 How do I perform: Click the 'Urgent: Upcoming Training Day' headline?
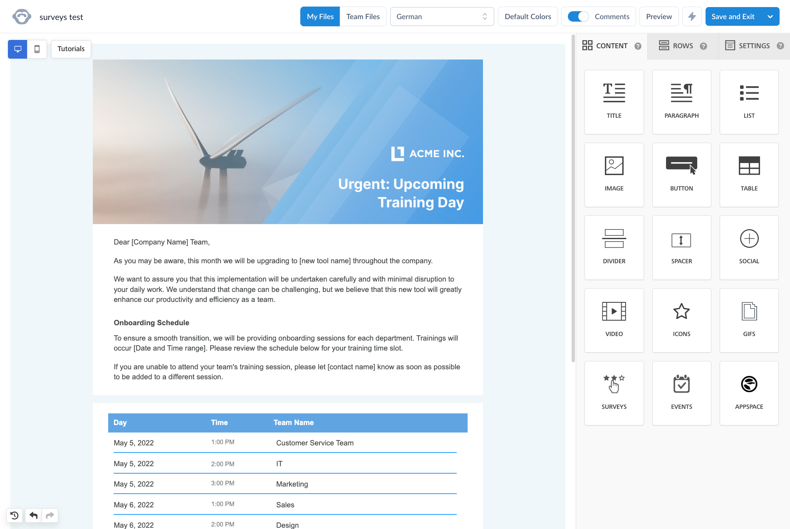coord(401,193)
